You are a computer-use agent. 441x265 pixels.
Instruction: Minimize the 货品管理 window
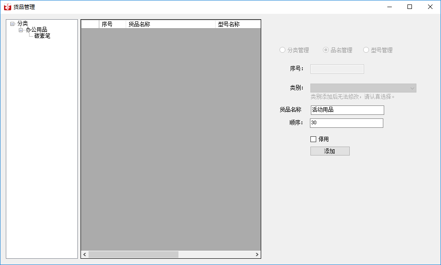[x=390, y=7]
